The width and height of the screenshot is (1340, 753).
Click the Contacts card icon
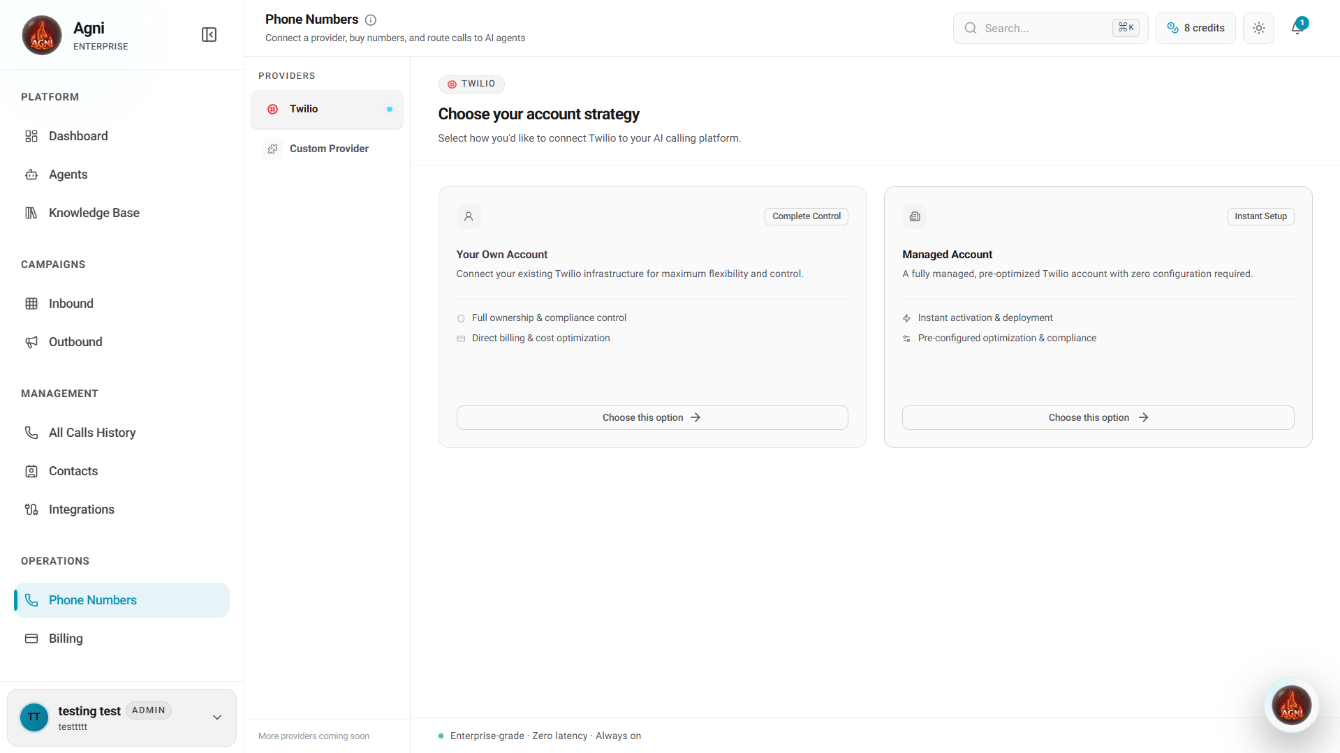click(x=31, y=471)
